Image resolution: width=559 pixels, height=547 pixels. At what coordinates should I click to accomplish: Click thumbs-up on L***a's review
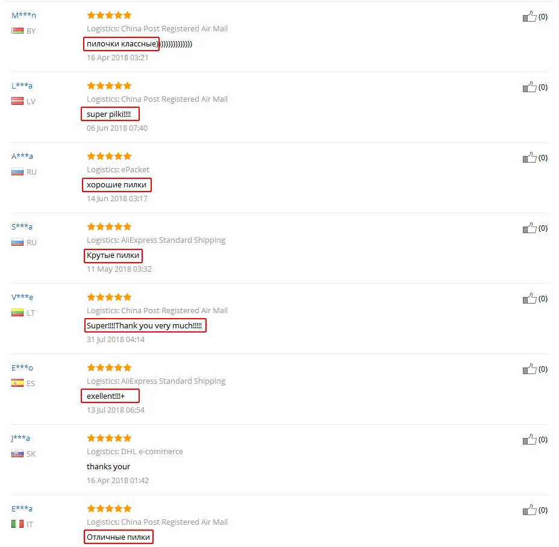(529, 87)
